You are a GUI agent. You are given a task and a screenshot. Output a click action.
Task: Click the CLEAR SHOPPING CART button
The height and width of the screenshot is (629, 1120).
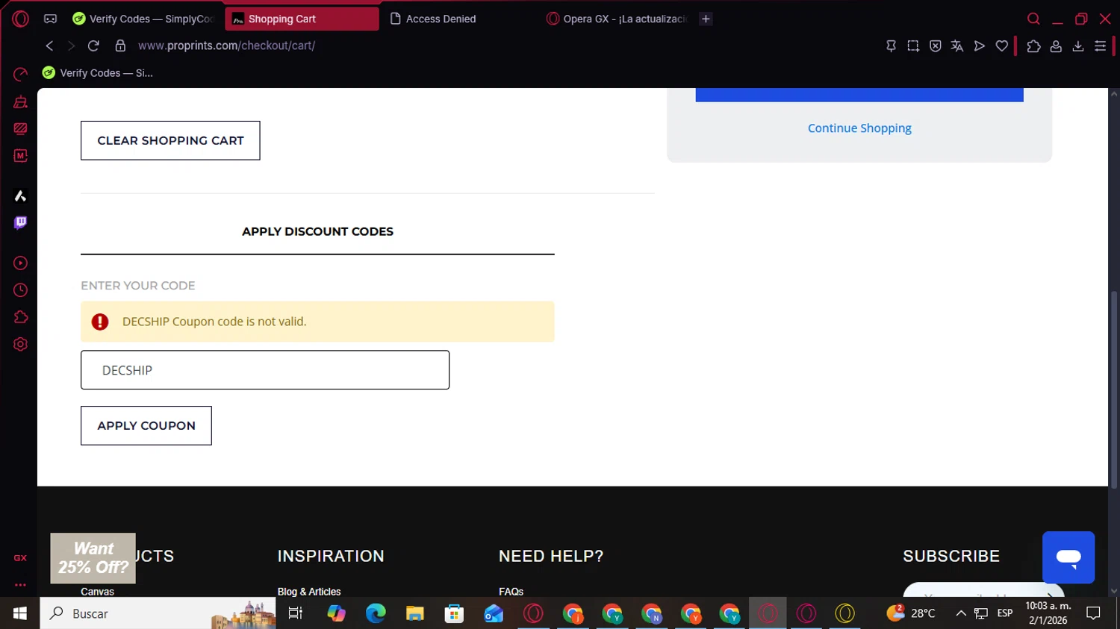[170, 140]
